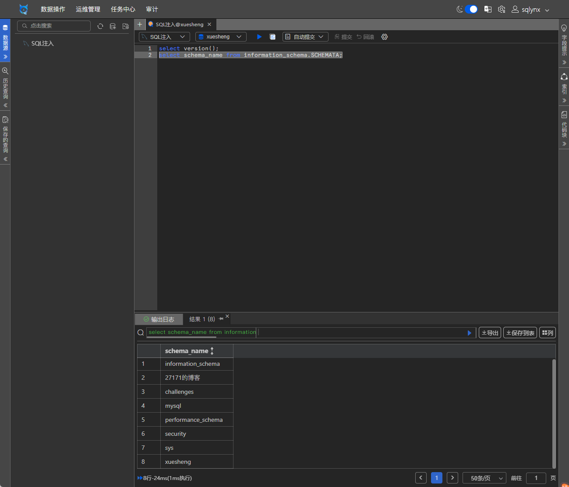Toggle the dark mode switch
569x487 pixels.
click(x=471, y=9)
